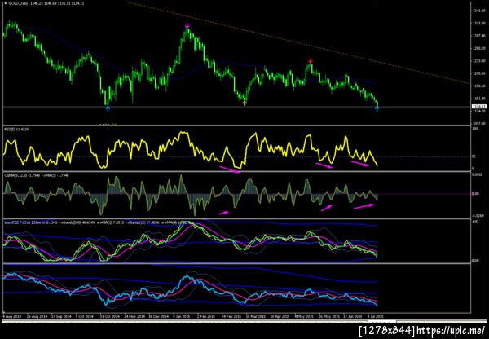The height and width of the screenshot is (339, 489).
Task: Select the magenta down arrow at the January peak
Action: coord(187,25)
